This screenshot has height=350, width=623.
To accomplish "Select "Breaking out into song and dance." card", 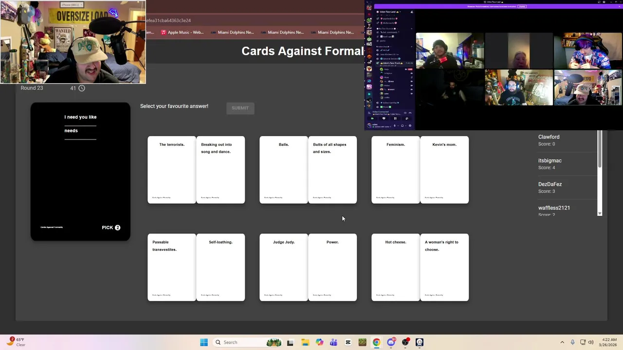I will [x=220, y=170].
